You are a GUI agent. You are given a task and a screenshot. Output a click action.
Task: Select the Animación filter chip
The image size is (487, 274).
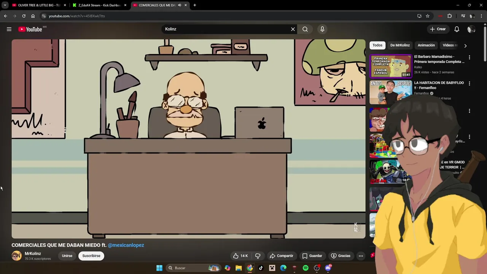(426, 45)
